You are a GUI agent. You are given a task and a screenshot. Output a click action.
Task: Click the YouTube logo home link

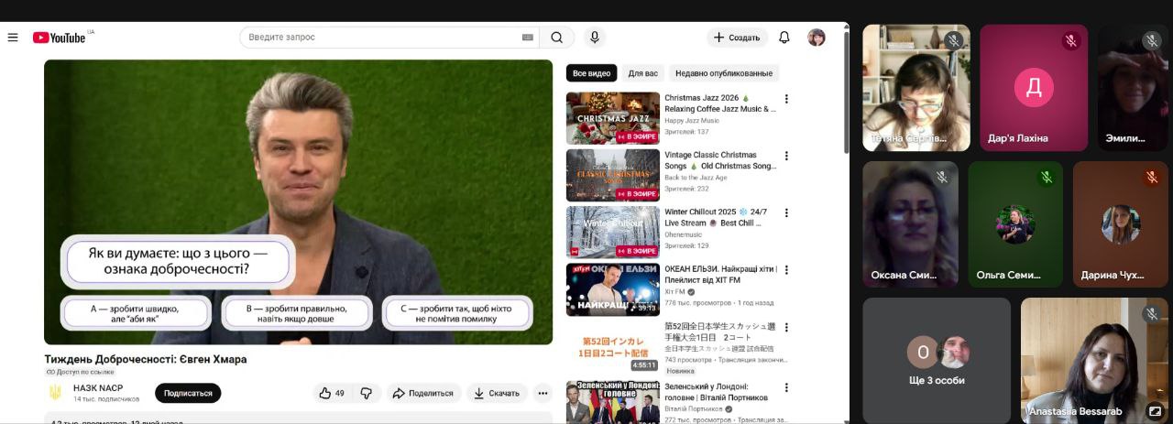pyautogui.click(x=60, y=38)
